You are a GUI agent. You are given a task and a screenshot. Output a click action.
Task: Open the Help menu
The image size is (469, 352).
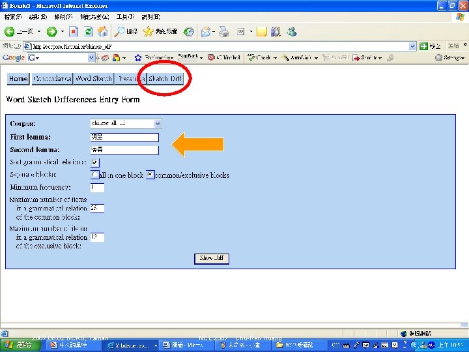pyautogui.click(x=150, y=17)
